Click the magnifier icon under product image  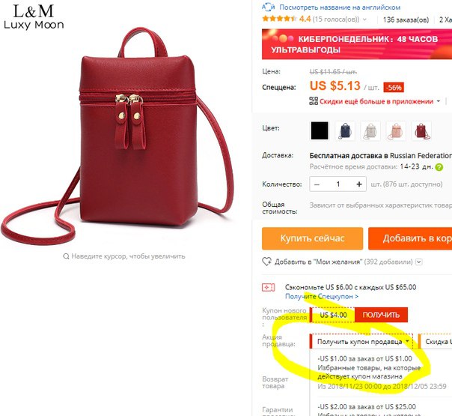pos(66,256)
